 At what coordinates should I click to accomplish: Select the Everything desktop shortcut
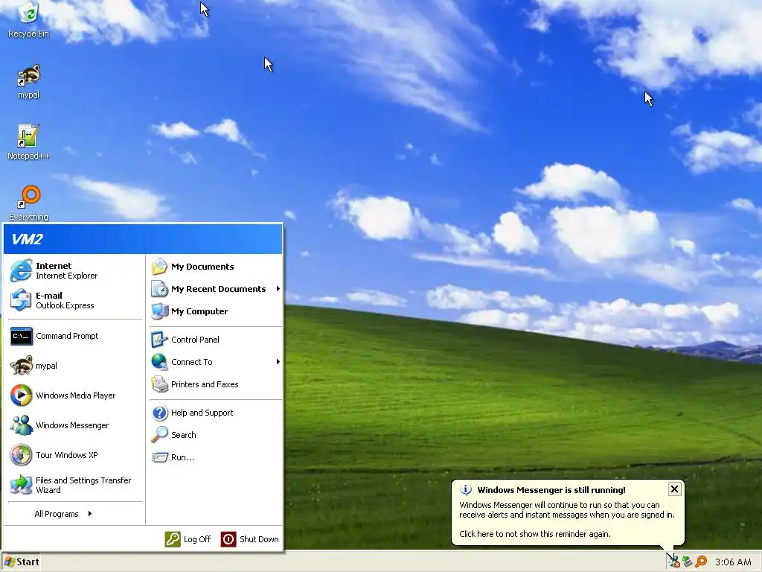(28, 203)
